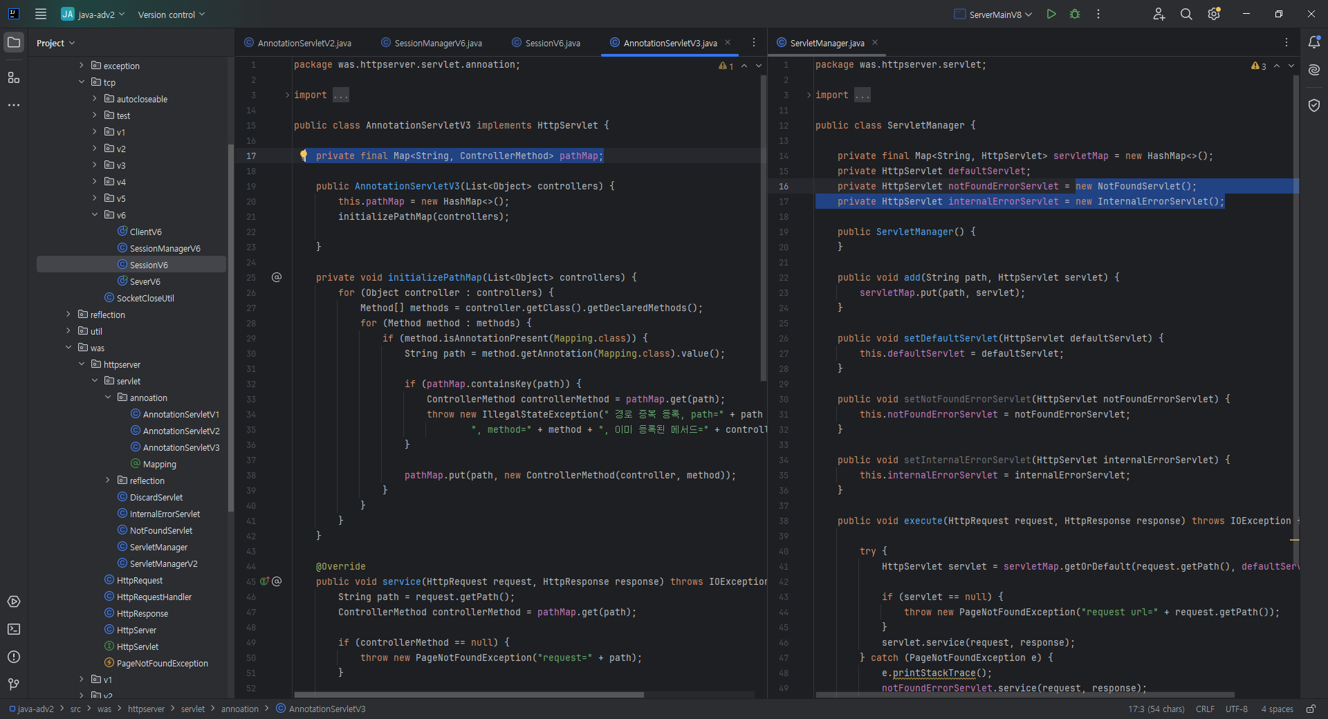Open the left editor tab options menu
The height and width of the screenshot is (719, 1328).
tap(754, 43)
